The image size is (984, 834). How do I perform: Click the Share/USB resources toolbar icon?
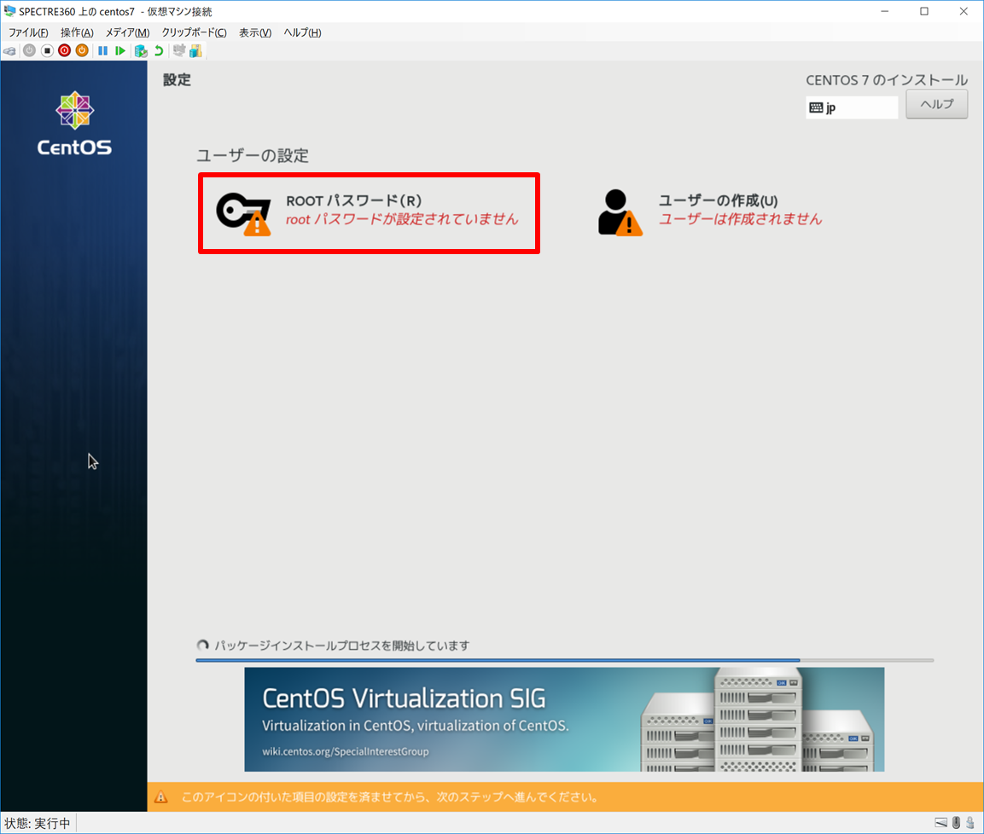click(x=195, y=51)
